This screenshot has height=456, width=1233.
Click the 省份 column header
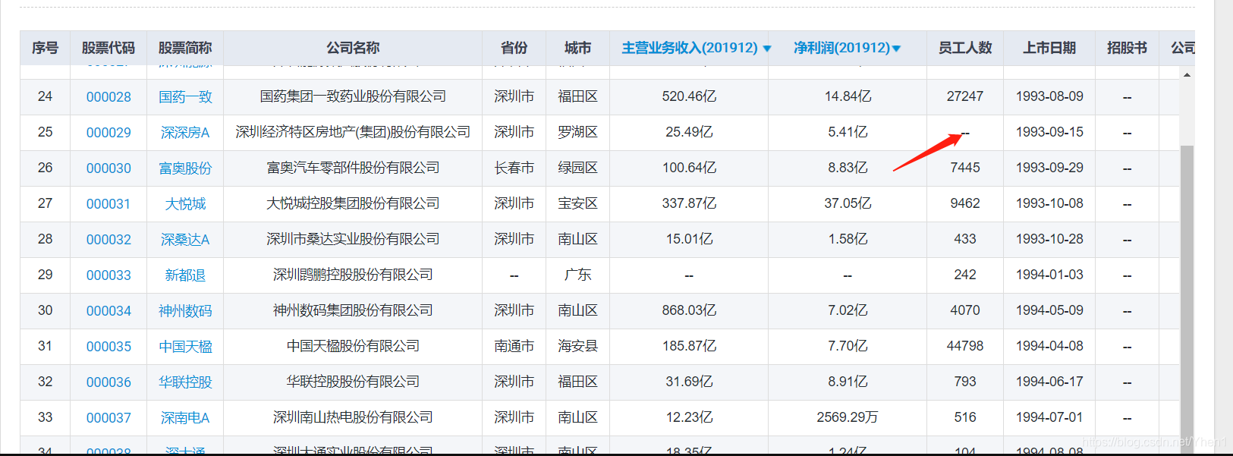(x=514, y=48)
